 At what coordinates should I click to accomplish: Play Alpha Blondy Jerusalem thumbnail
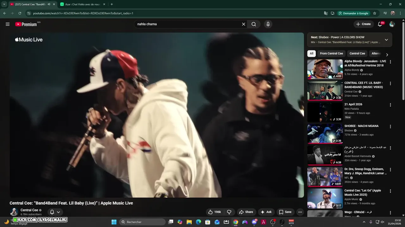click(325, 69)
